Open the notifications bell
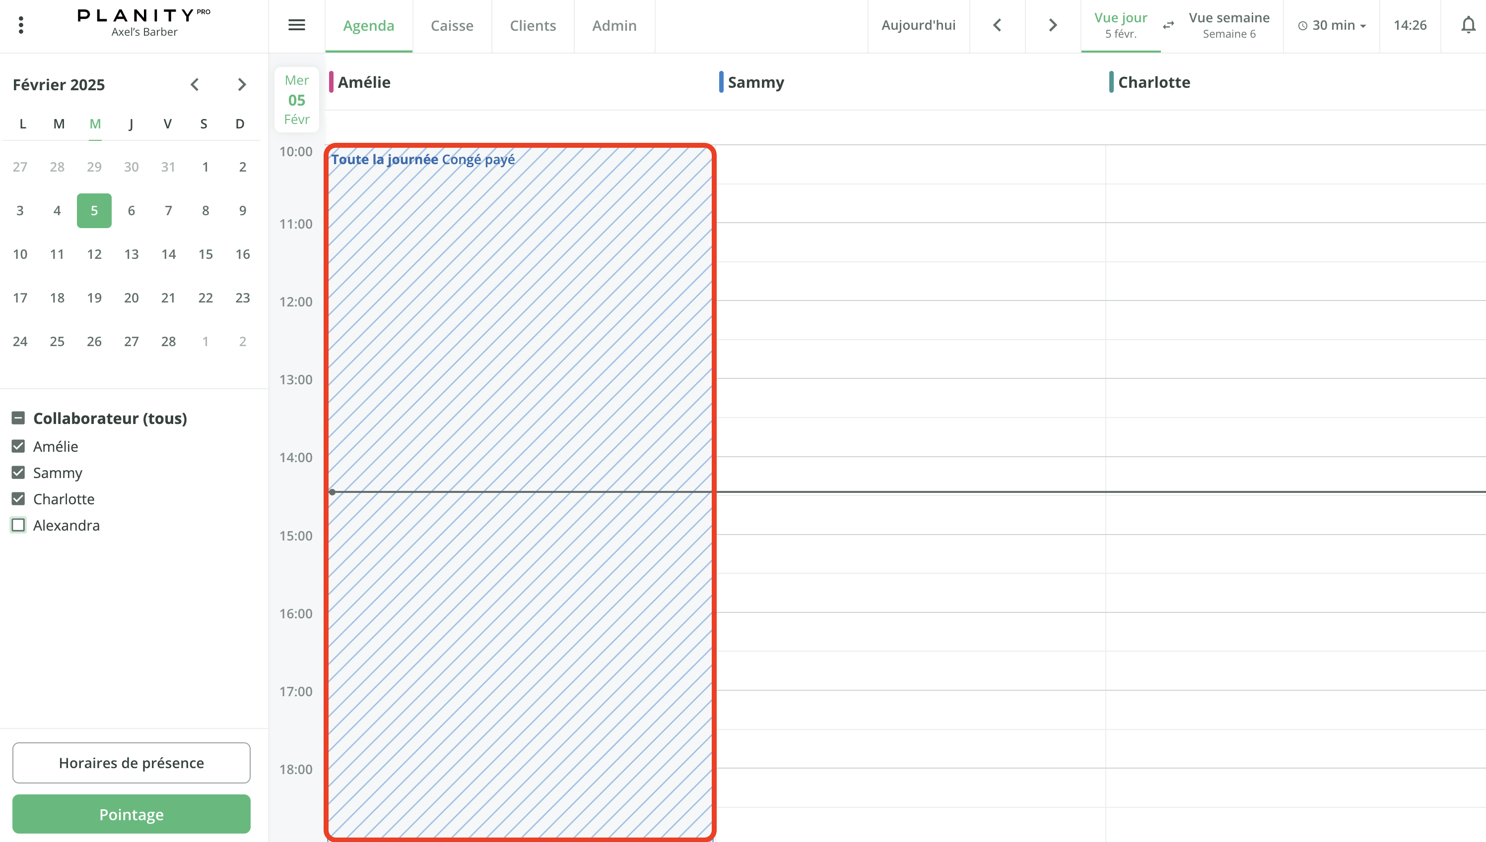Screen dimensions: 1486x842 pyautogui.click(x=1468, y=25)
